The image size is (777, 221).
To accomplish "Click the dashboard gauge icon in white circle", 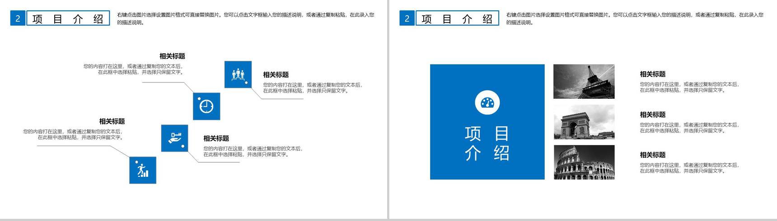I will pos(487,103).
